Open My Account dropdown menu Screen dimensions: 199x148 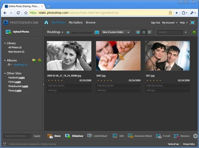(170, 23)
